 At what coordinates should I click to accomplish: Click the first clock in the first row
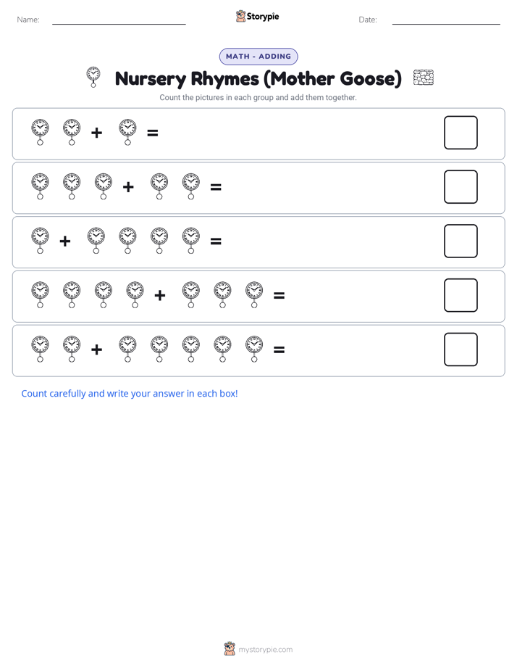click(x=40, y=132)
